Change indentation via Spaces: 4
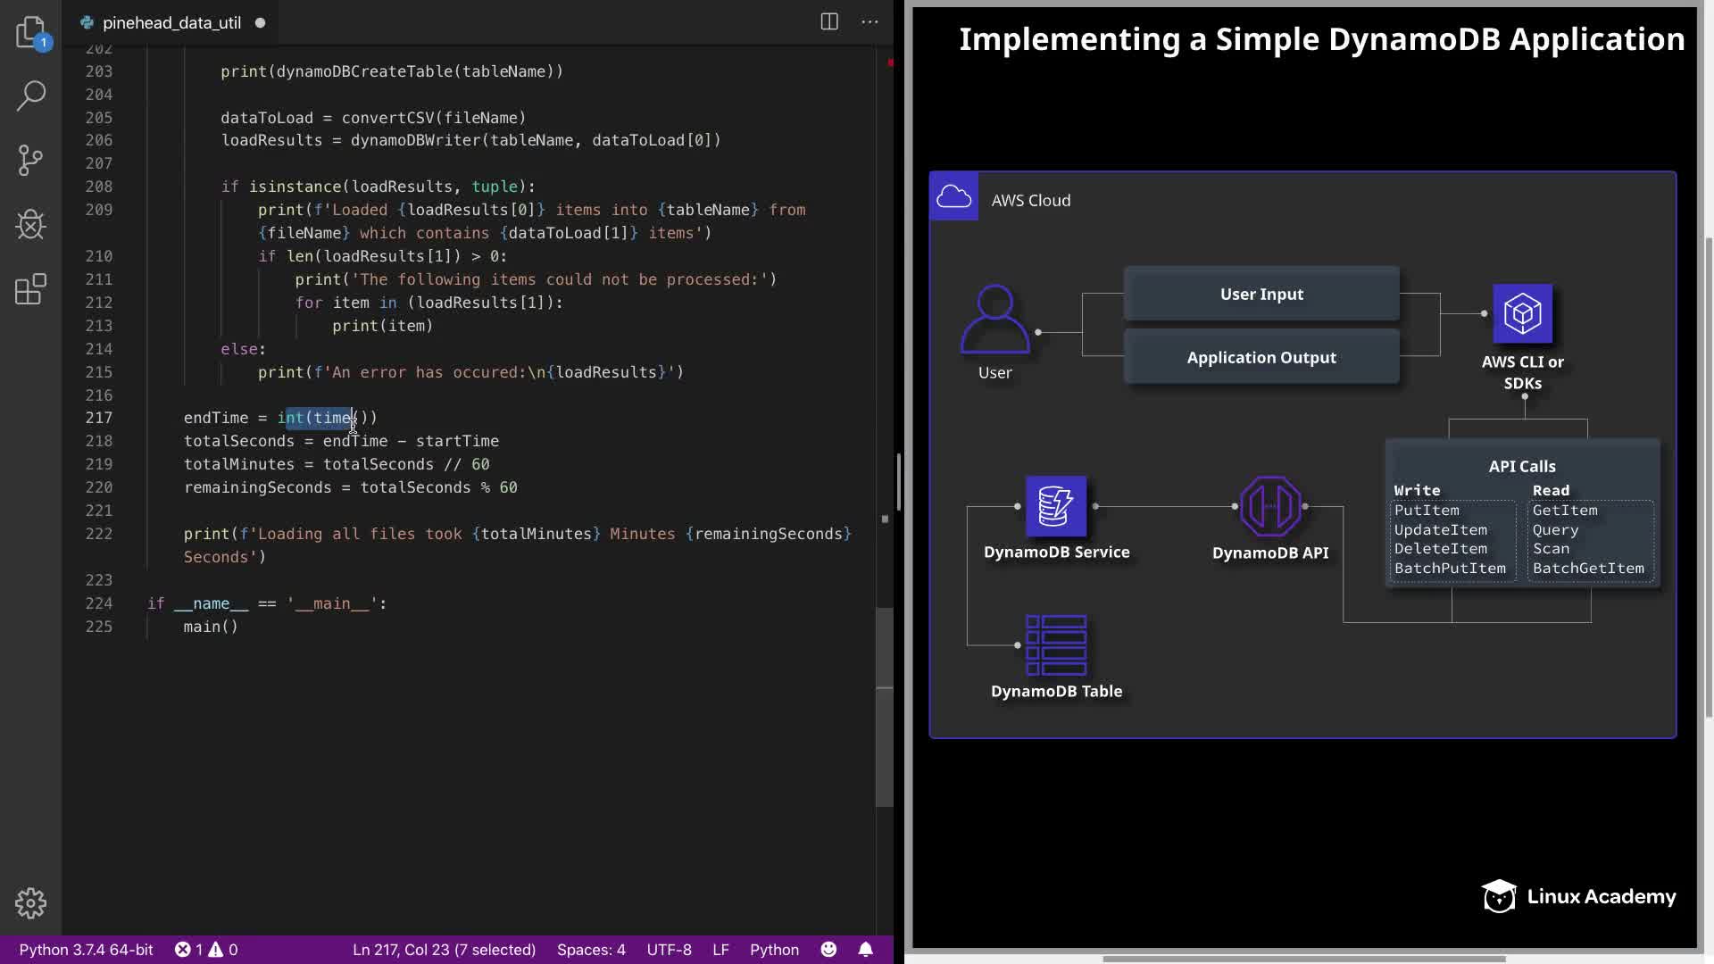Viewport: 1714px width, 964px height. tap(591, 949)
